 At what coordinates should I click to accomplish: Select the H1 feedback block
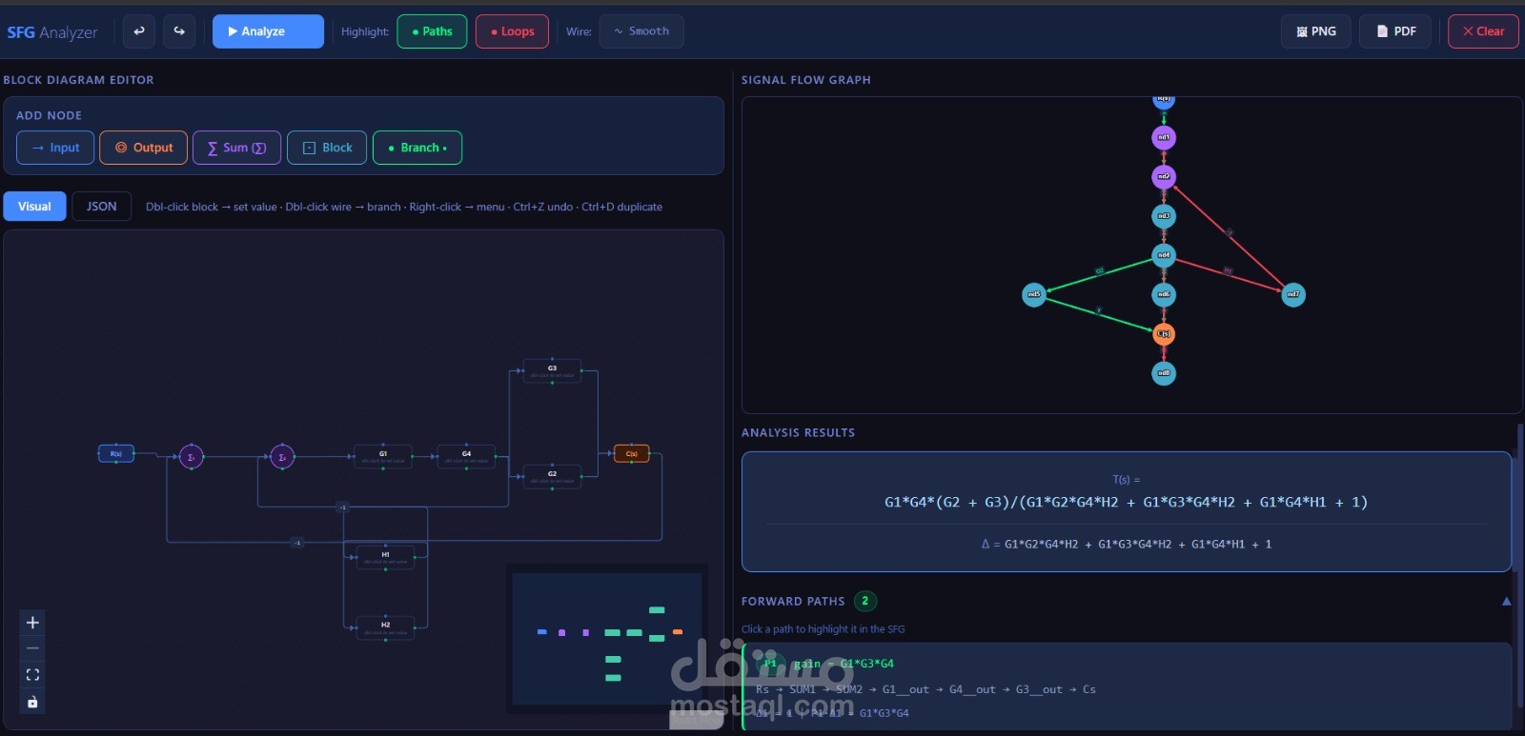[x=385, y=557]
